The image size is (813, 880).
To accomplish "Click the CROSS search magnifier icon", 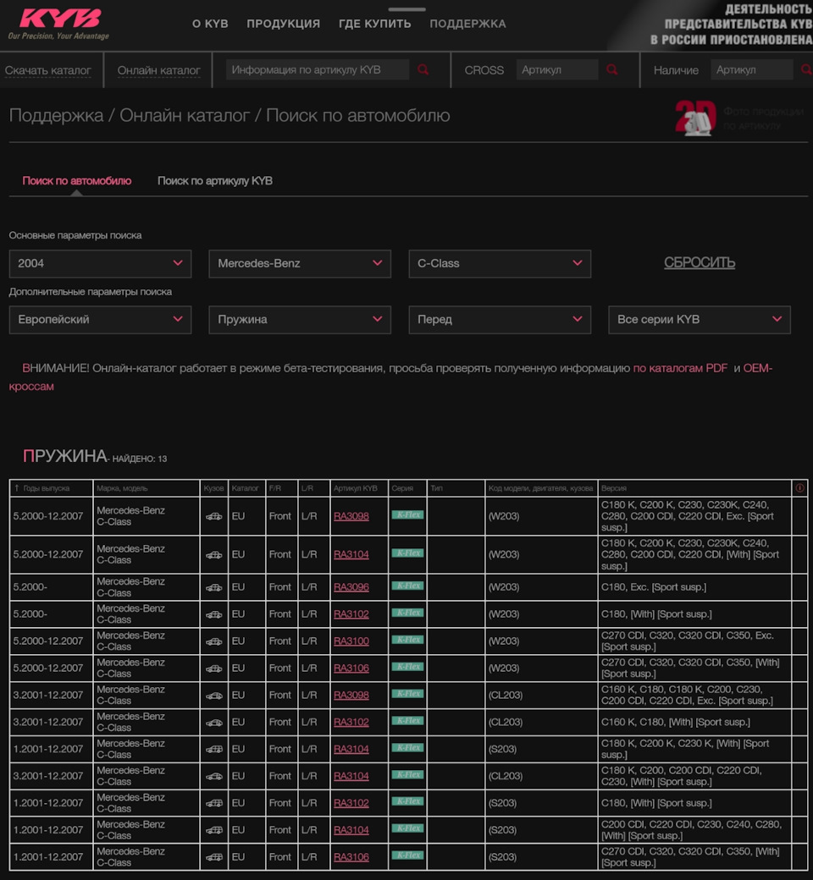I will 611,69.
